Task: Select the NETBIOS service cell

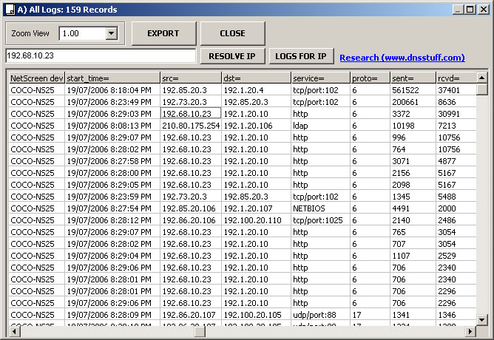Action: click(x=320, y=208)
